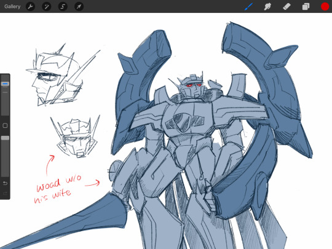
Task: Activate the Transform arrow tool
Action: [79, 7]
